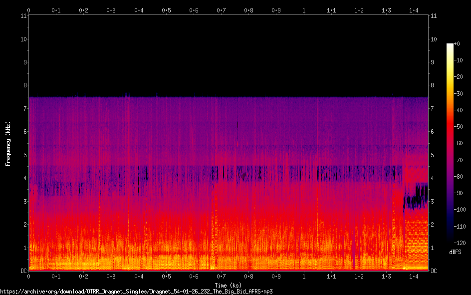The image size is (471, 295).
Task: Click the dark notch near 3 kHz at far right
Action: [414, 201]
